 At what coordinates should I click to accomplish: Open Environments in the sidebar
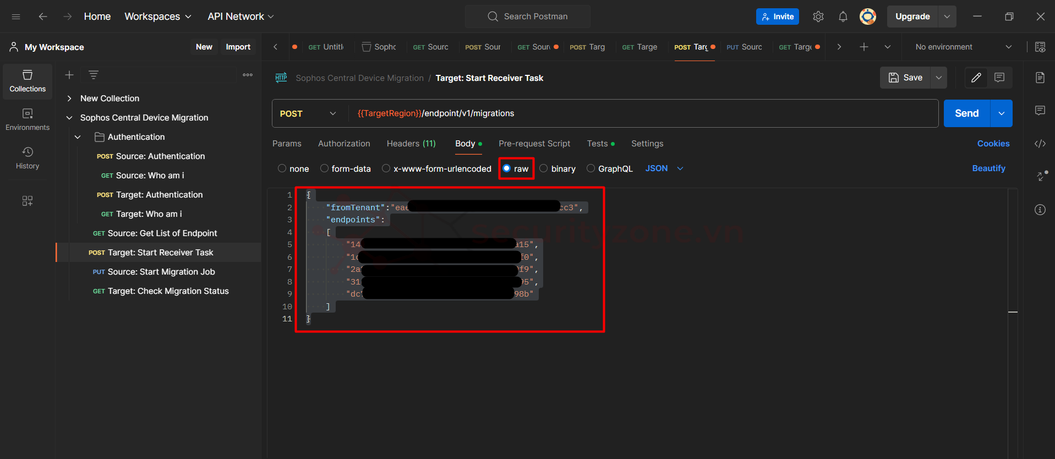pyautogui.click(x=28, y=119)
